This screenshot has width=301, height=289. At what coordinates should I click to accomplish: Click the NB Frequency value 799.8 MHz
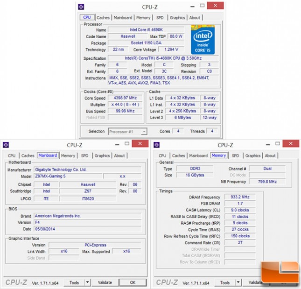click(x=267, y=182)
